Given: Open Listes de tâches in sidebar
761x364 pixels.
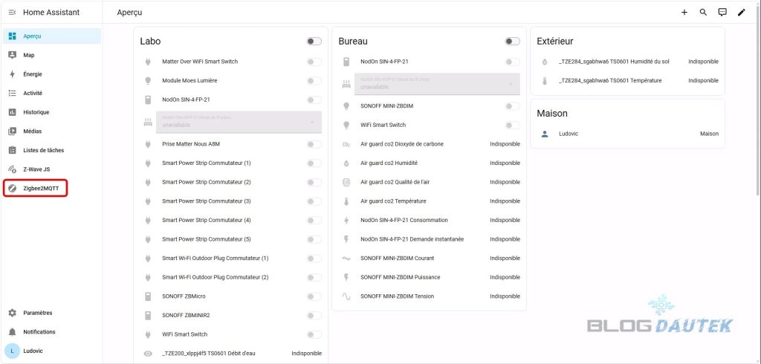Looking at the screenshot, I should tap(52, 151).
